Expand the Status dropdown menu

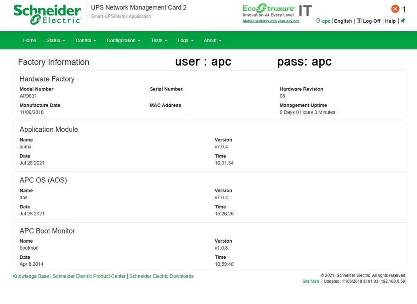[56, 40]
